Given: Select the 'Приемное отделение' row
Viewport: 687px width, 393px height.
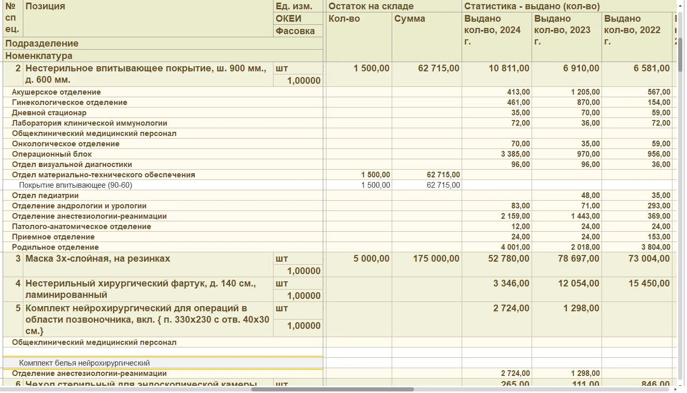Looking at the screenshot, I should tap(163, 237).
